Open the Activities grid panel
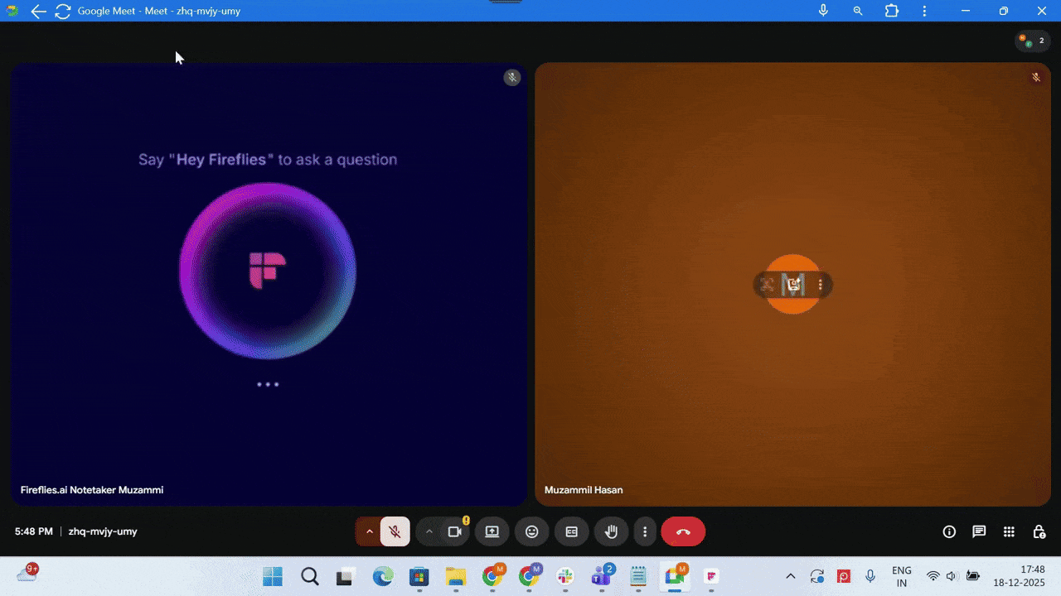The height and width of the screenshot is (596, 1061). click(x=1009, y=531)
